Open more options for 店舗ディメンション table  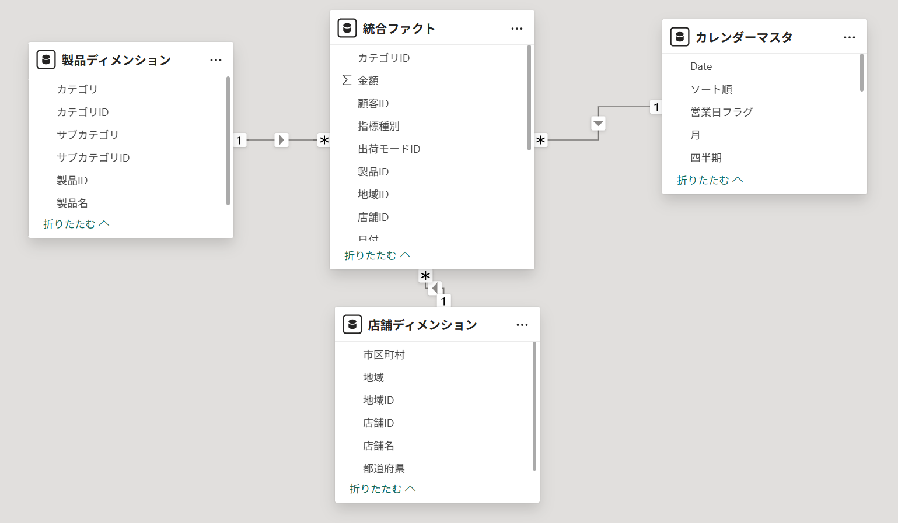point(522,325)
